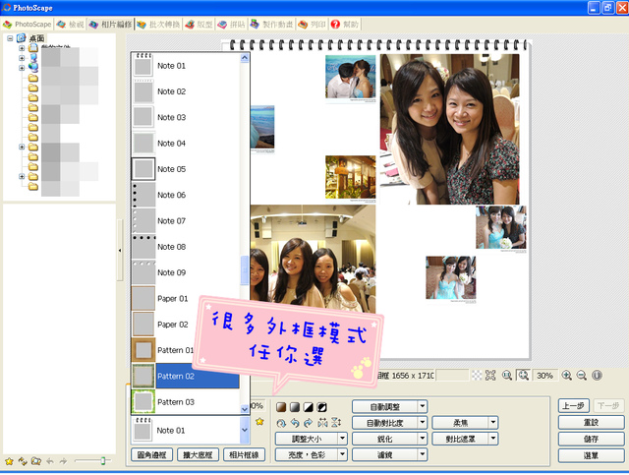Select Pattern 03 frame from list
This screenshot has width=629, height=475.
[186, 402]
